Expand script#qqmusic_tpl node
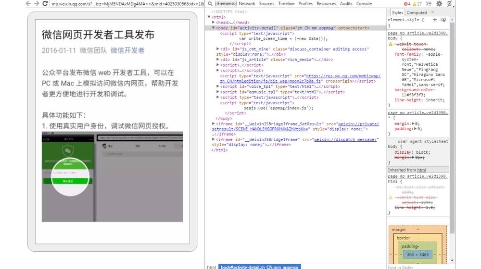 click(x=217, y=92)
